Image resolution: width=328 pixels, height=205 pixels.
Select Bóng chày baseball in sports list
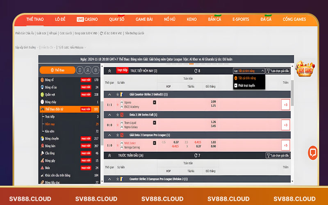click(x=69, y=102)
